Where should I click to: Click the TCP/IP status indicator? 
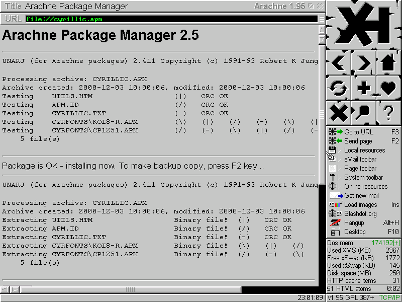(x=389, y=298)
